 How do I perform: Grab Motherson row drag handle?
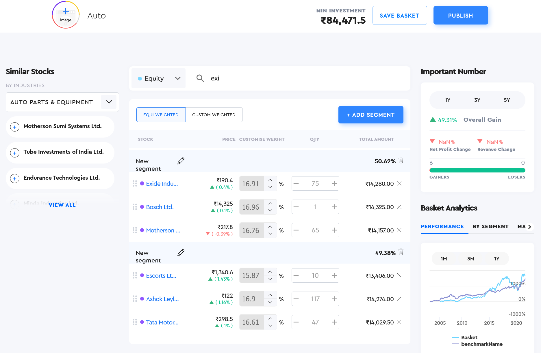pyautogui.click(x=135, y=230)
